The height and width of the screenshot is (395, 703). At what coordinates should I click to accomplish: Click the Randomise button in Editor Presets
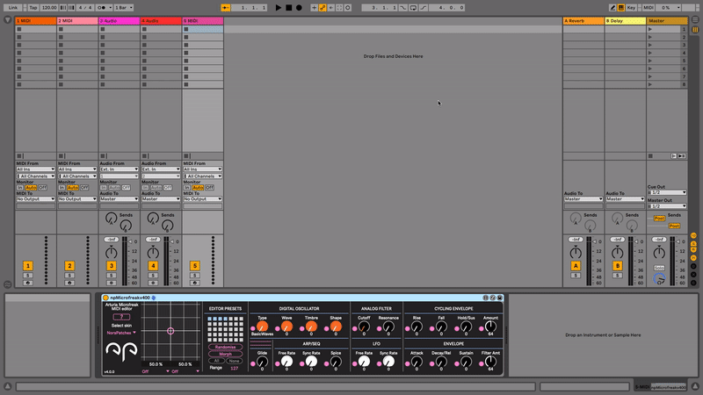(x=226, y=348)
